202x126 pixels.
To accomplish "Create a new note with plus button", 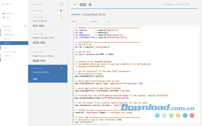I will pos(62,4).
